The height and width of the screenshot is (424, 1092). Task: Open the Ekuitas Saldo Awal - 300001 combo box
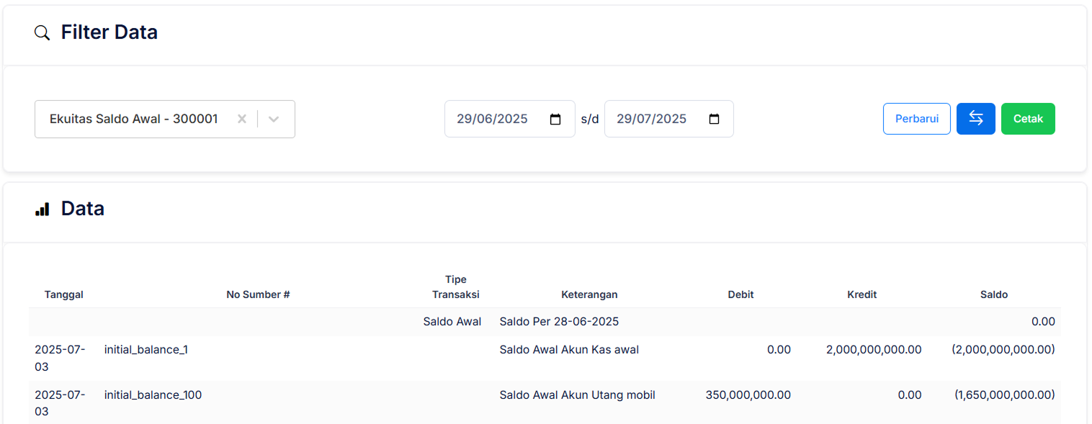pos(134,119)
